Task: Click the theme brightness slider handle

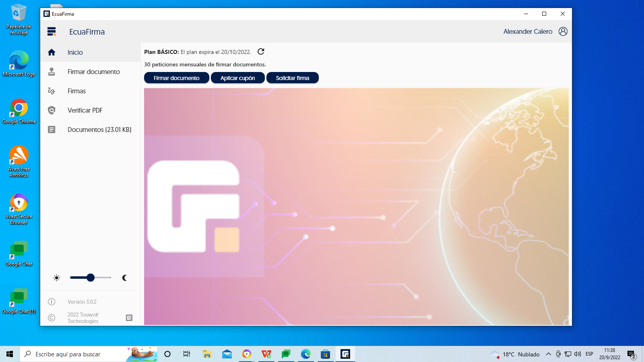Action: [91, 278]
